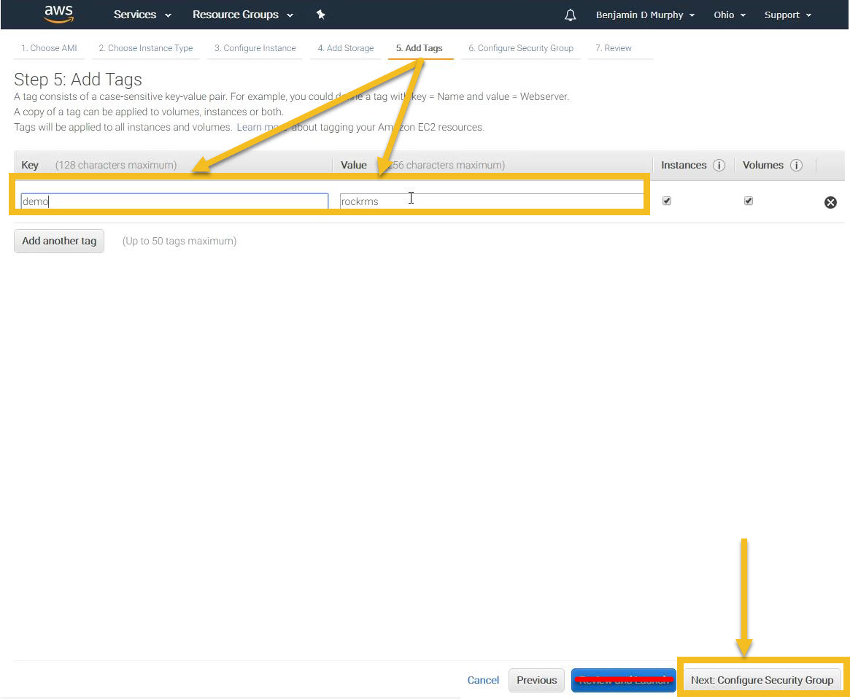
Task: Click the Key column header
Action: [x=30, y=165]
